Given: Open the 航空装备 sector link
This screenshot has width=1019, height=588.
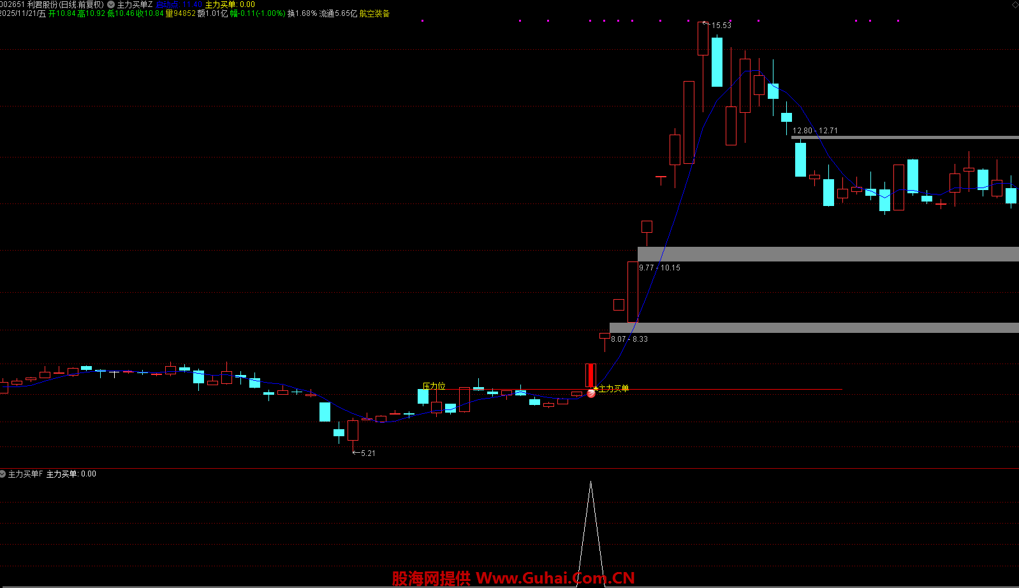Looking at the screenshot, I should [x=374, y=13].
